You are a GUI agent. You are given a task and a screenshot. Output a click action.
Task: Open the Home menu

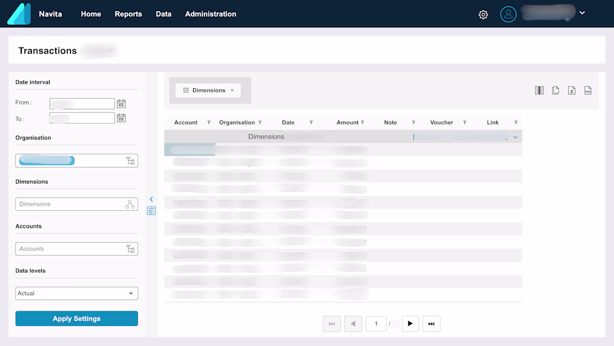tap(91, 14)
